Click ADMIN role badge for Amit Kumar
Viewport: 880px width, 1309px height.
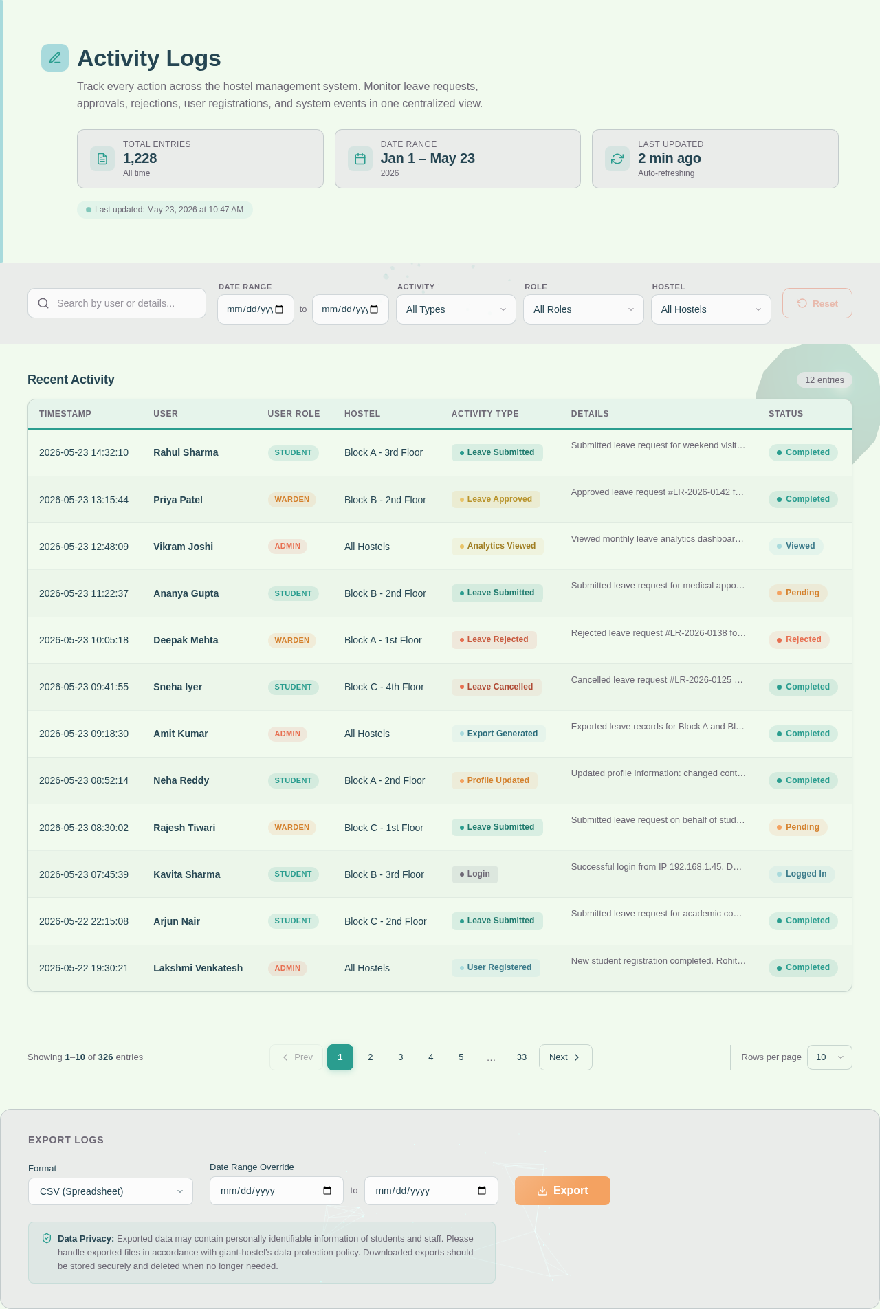[287, 734]
